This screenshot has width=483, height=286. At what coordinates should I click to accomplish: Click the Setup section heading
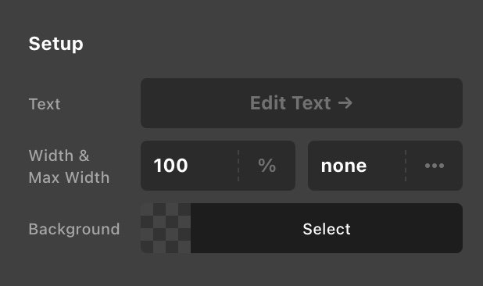[x=55, y=44]
